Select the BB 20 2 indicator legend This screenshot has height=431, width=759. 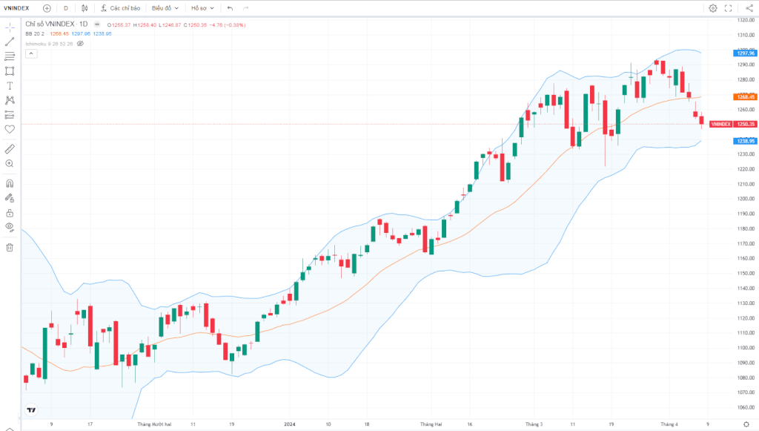tap(35, 34)
